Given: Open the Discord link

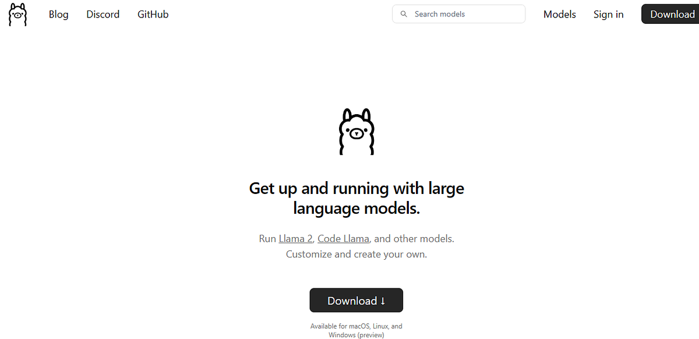Looking at the screenshot, I should (103, 14).
